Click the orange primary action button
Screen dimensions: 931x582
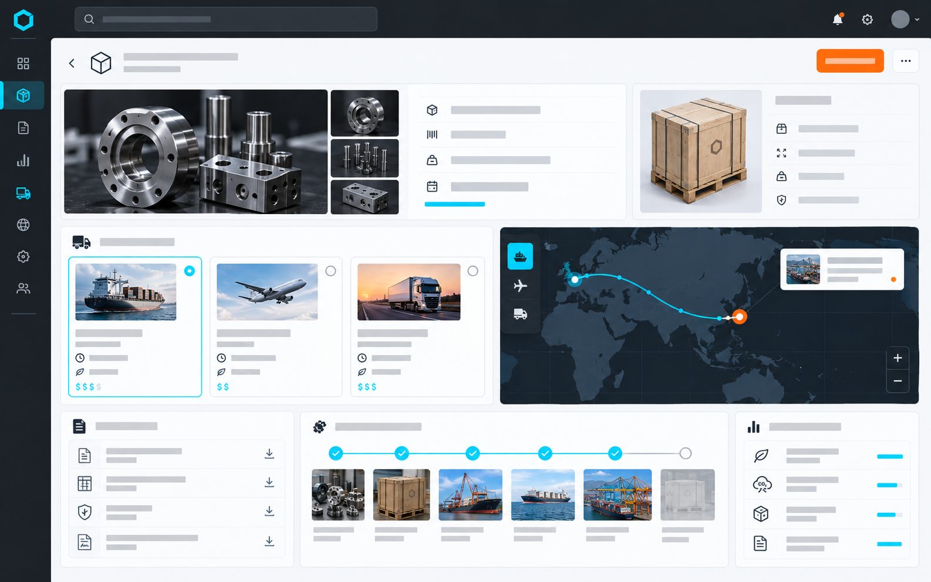click(x=850, y=61)
